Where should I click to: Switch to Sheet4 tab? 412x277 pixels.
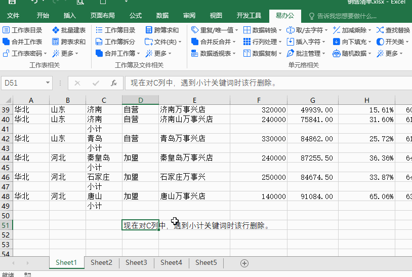pyautogui.click(x=171, y=262)
